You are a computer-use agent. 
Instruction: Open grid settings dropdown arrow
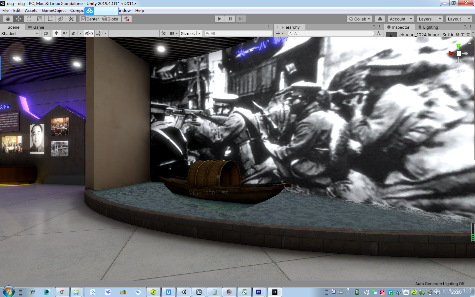coord(105,33)
